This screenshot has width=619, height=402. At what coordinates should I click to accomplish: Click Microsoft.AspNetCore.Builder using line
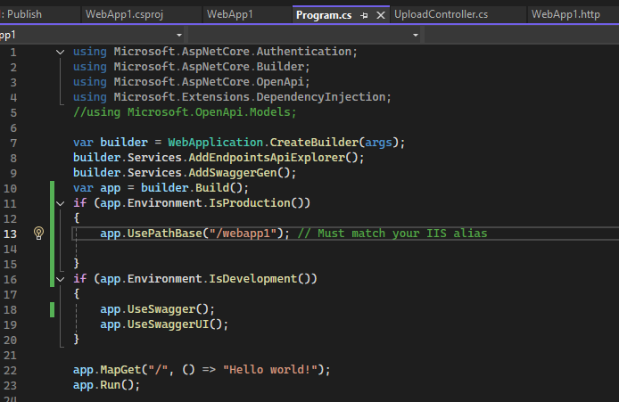click(x=192, y=66)
